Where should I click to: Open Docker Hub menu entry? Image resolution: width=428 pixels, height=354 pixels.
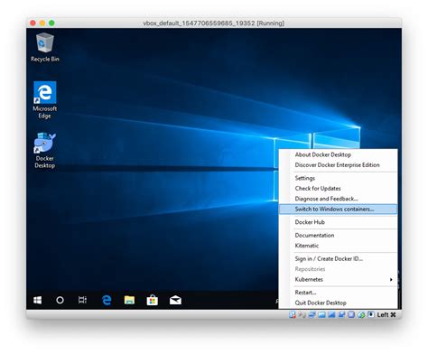(338, 222)
